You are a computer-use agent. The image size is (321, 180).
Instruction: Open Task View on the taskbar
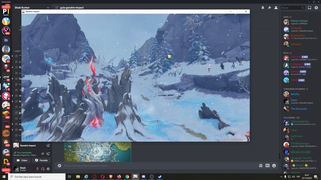70,176
